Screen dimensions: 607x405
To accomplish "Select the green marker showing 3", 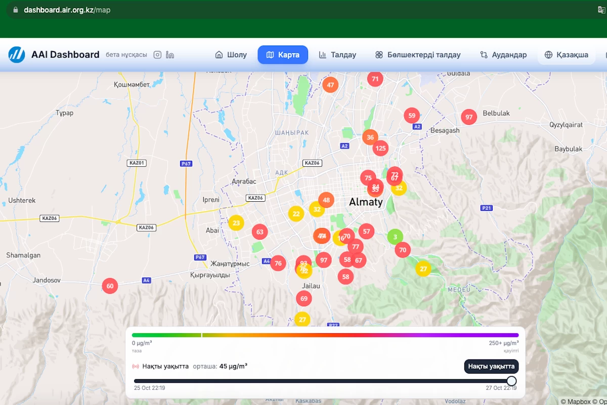I will click(395, 237).
